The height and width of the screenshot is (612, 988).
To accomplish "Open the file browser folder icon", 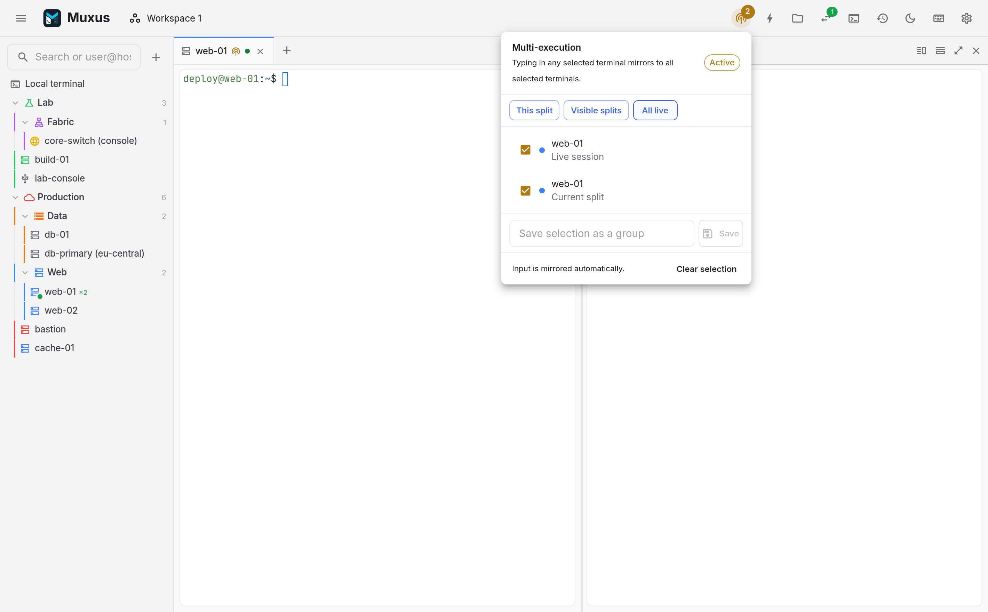I will (x=798, y=18).
